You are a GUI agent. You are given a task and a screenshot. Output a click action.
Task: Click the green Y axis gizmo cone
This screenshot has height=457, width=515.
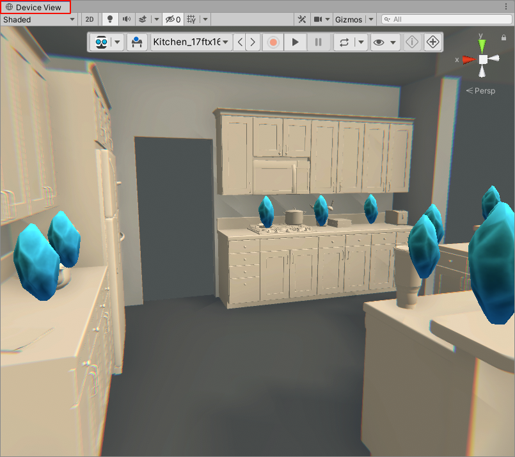(483, 45)
